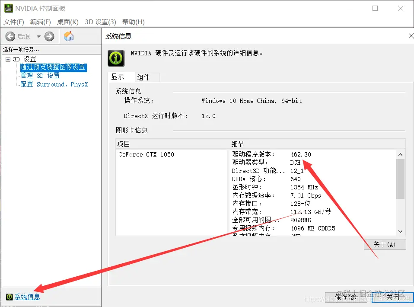Click the 细节 column header

coord(317,144)
